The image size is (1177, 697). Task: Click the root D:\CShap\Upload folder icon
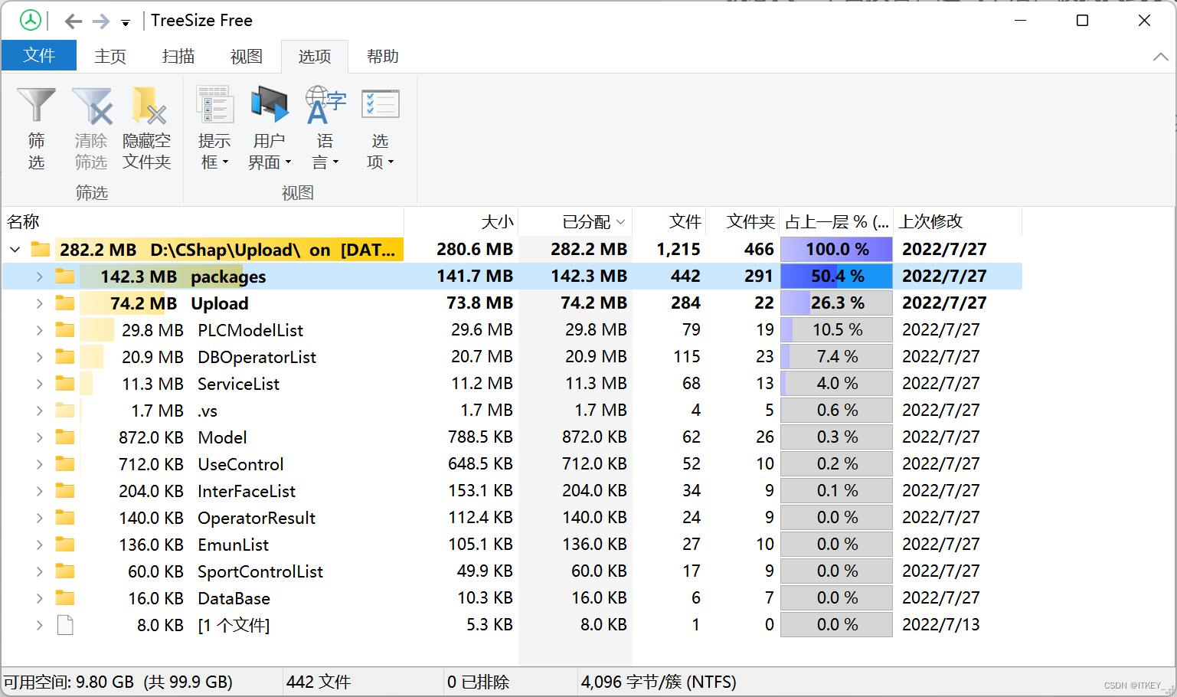click(x=41, y=250)
